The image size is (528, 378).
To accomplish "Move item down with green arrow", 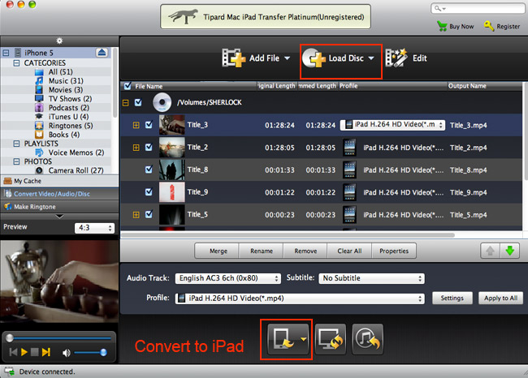I will [x=510, y=251].
